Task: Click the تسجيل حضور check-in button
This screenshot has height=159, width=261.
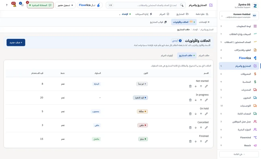Action: tap(65, 5)
